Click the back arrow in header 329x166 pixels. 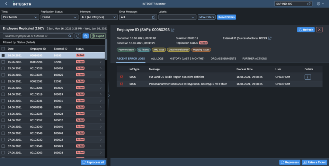pos(6,4)
